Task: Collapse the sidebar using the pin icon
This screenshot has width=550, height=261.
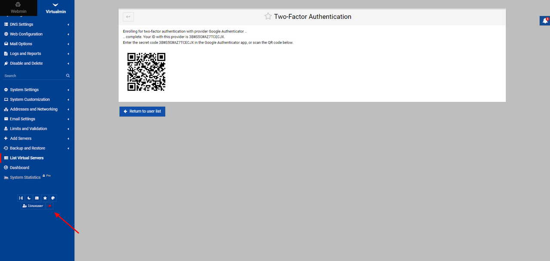Action: click(21, 198)
